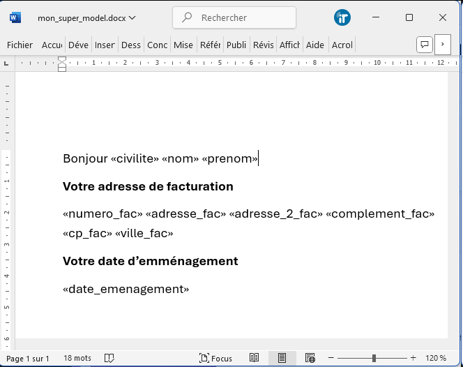The width and height of the screenshot is (463, 367).
Task: Click the IT account avatar icon
Action: coord(342,17)
